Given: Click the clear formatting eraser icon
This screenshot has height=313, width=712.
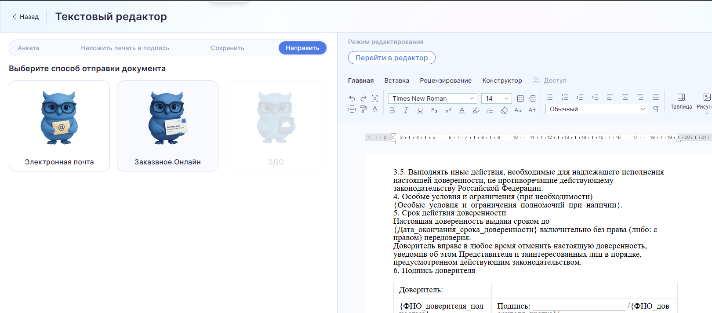Looking at the screenshot, I should 504,110.
